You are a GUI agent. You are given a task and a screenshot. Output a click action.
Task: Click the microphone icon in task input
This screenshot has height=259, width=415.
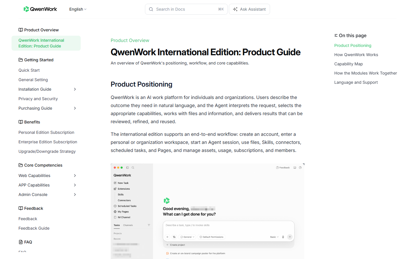point(283,237)
